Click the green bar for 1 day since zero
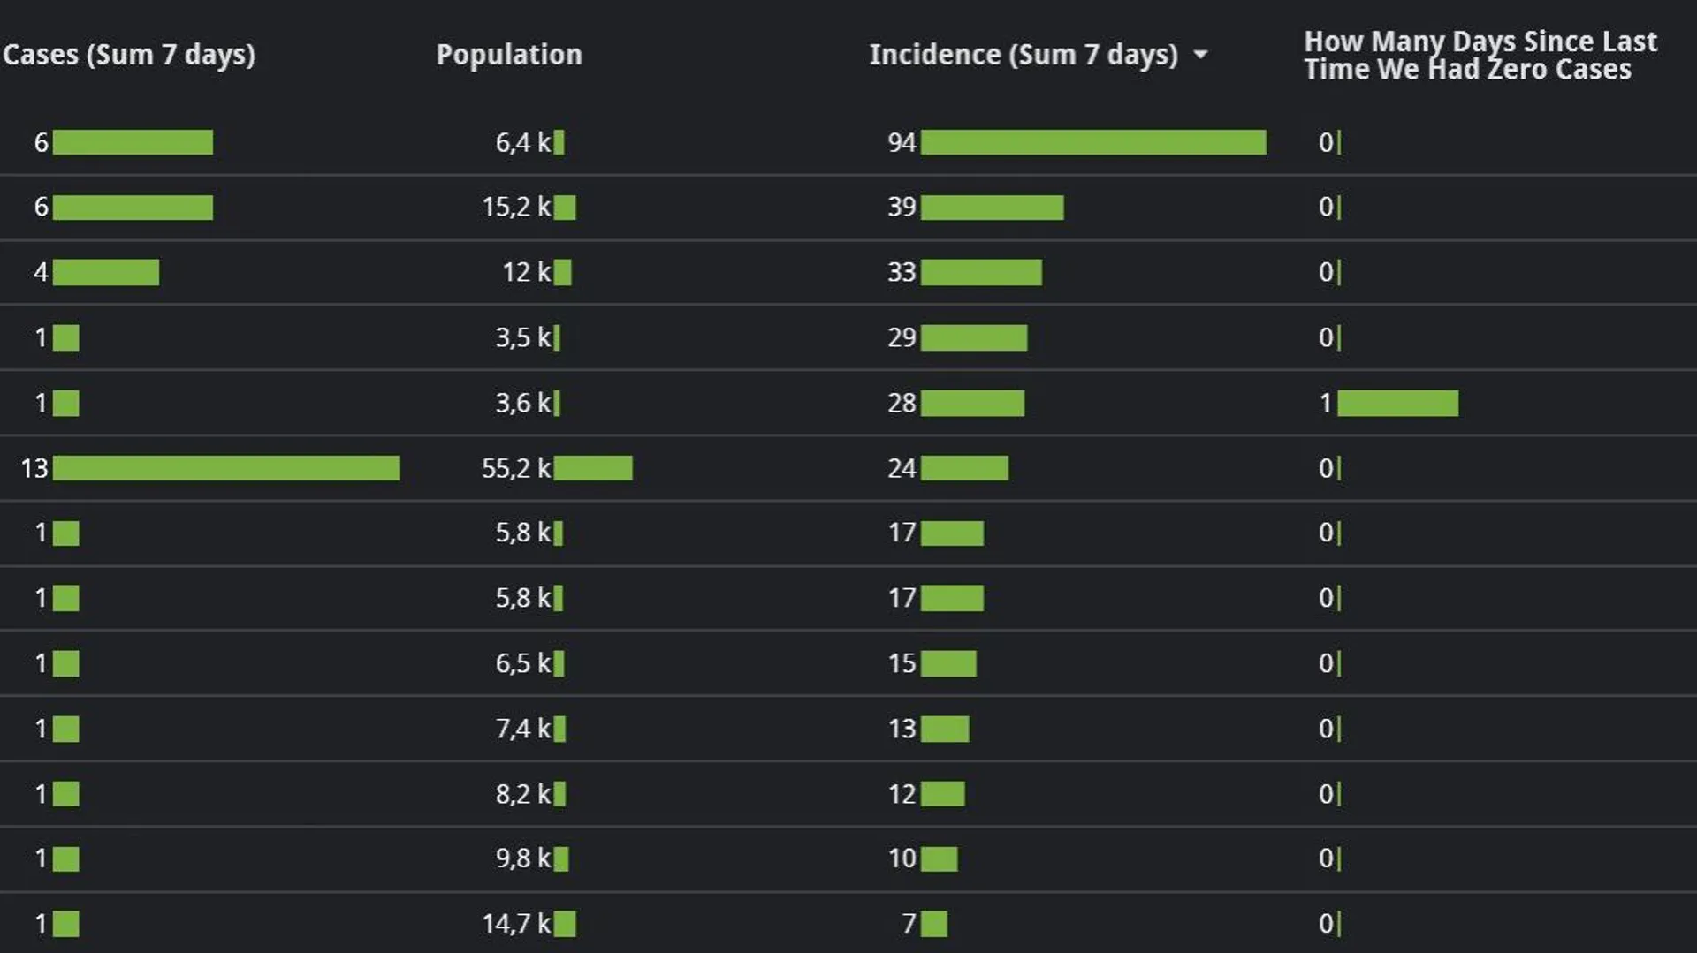The width and height of the screenshot is (1697, 953). click(x=1397, y=404)
